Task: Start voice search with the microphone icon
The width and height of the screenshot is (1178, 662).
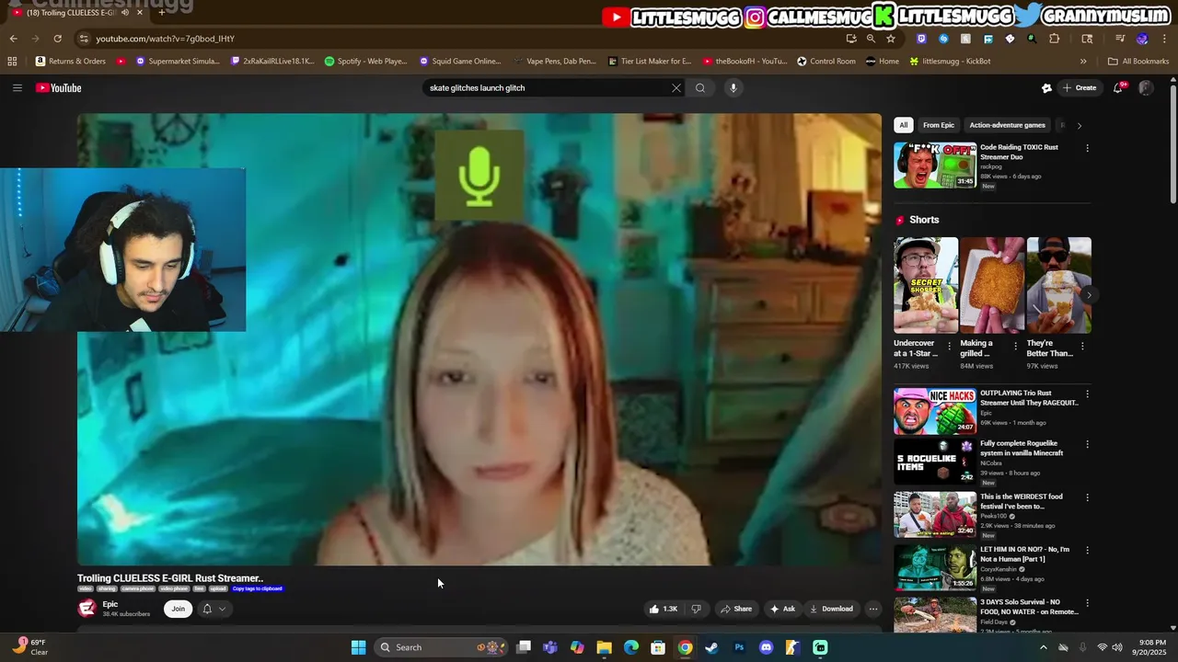Action: coord(733,88)
